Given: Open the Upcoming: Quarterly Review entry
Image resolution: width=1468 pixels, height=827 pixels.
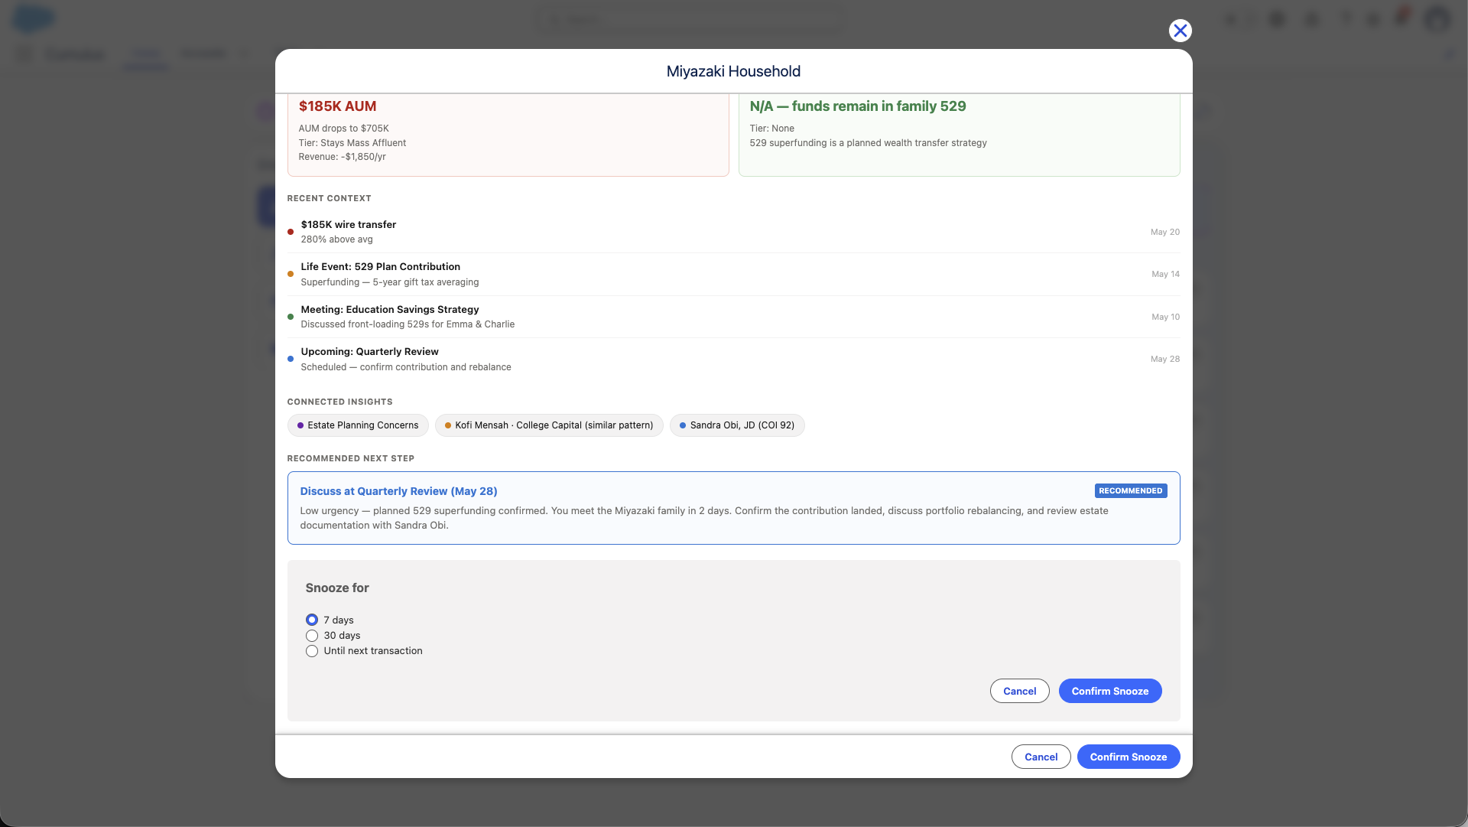Looking at the screenshot, I should click(x=733, y=359).
